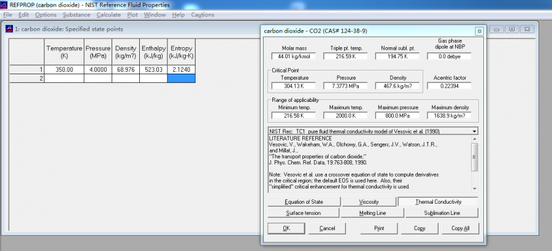This screenshot has width=552, height=251.
Task: Click the LITERATURE REFERENCE text heading
Action: 301,138
